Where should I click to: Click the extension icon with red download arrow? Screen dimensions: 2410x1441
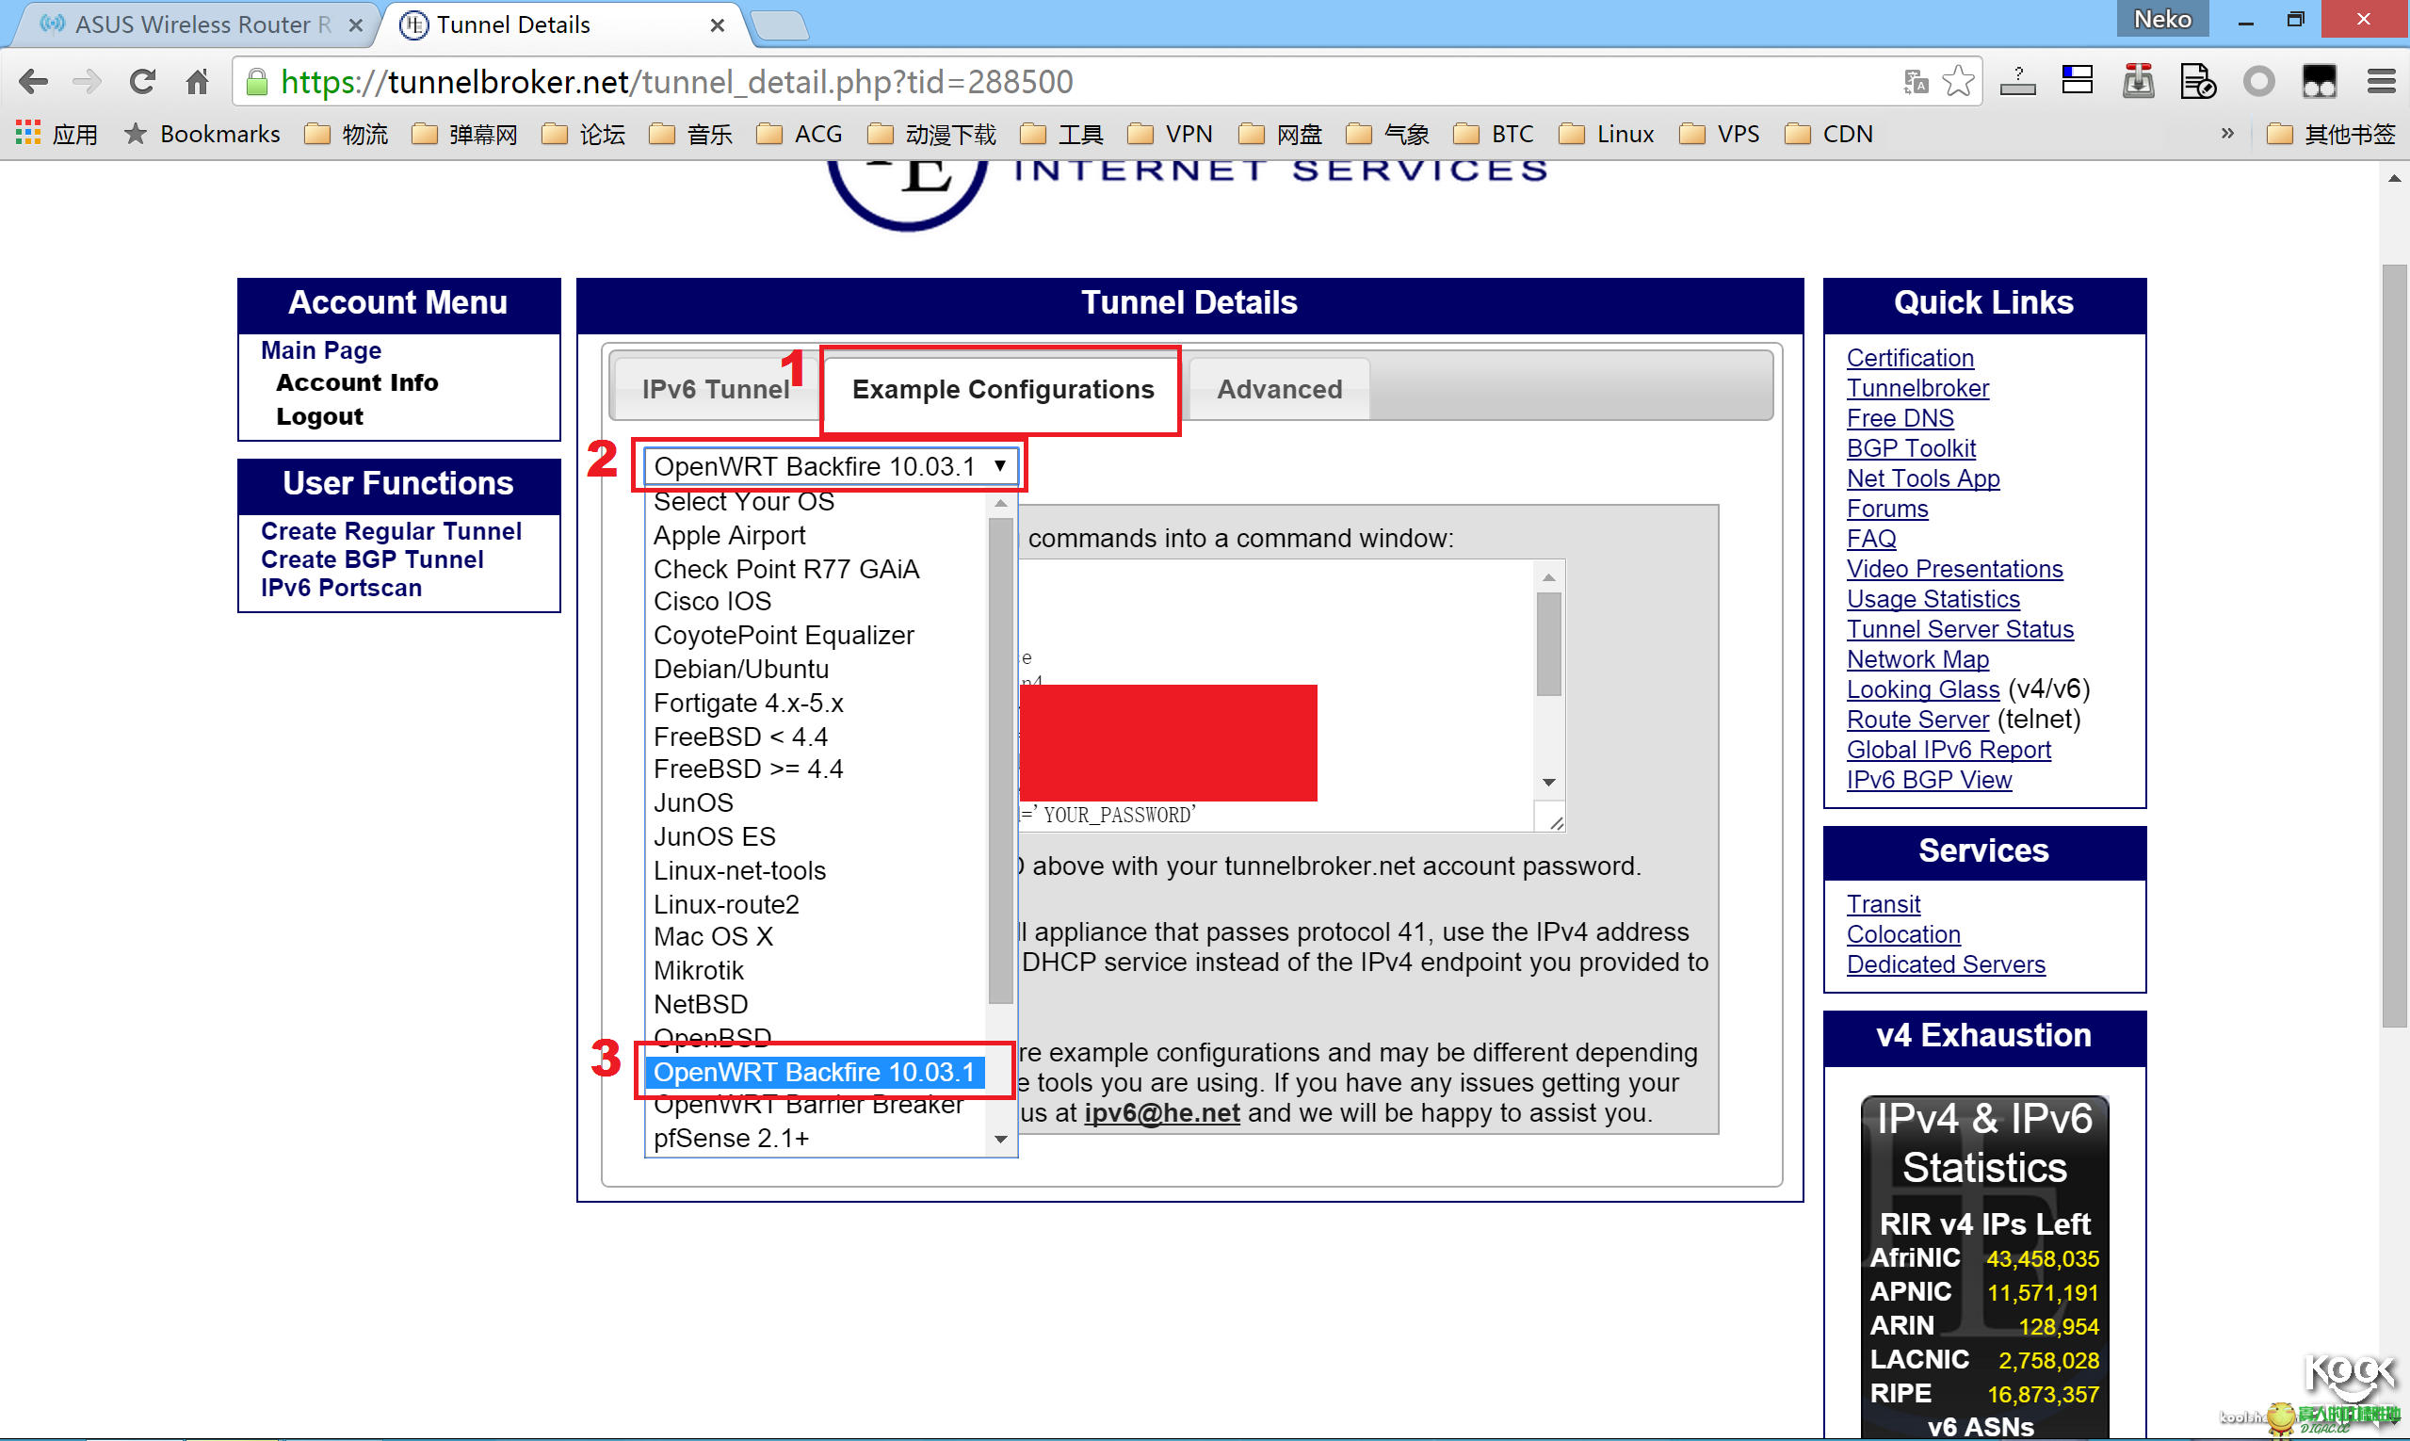tap(2138, 82)
